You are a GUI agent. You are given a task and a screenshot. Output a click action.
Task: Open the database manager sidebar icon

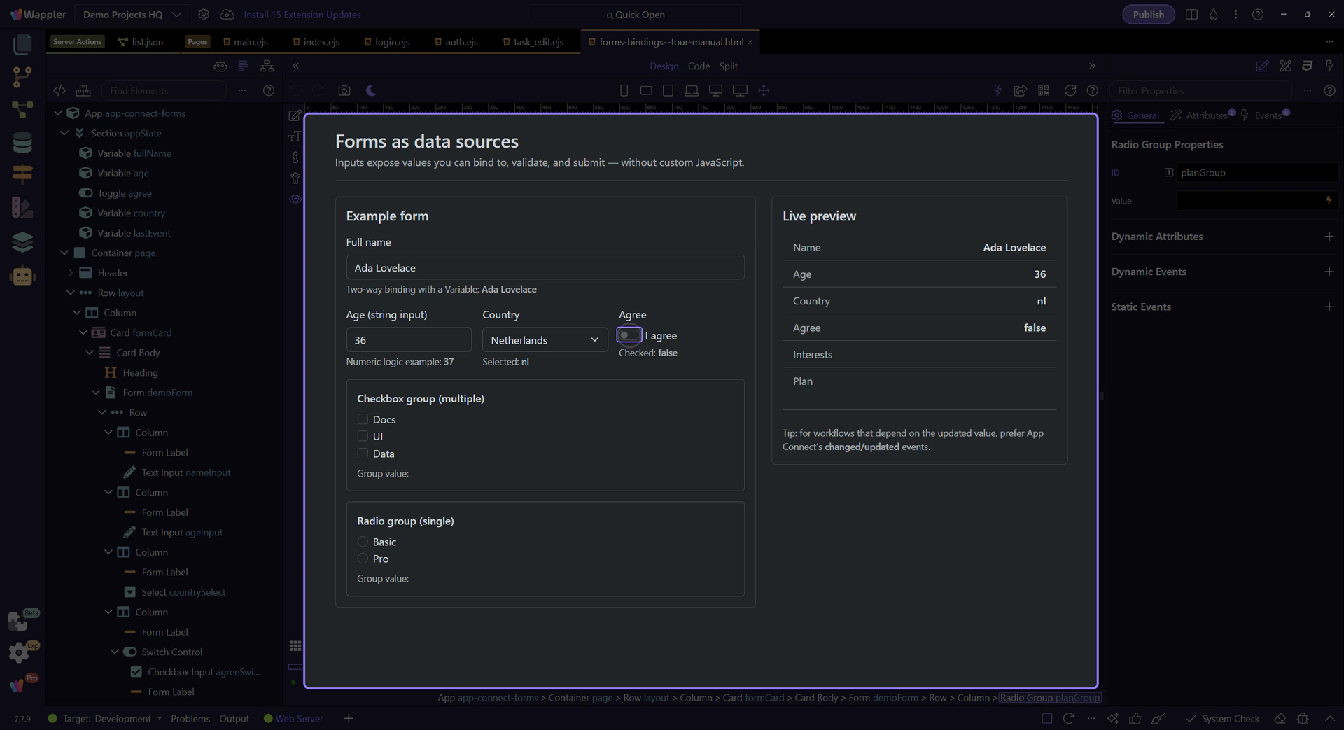22,143
